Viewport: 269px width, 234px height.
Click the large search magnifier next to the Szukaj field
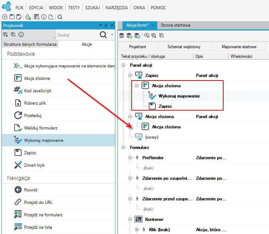pos(103,35)
